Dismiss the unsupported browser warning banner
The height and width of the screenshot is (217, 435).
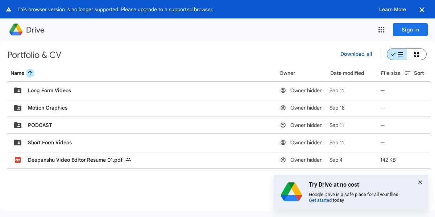click(422, 10)
